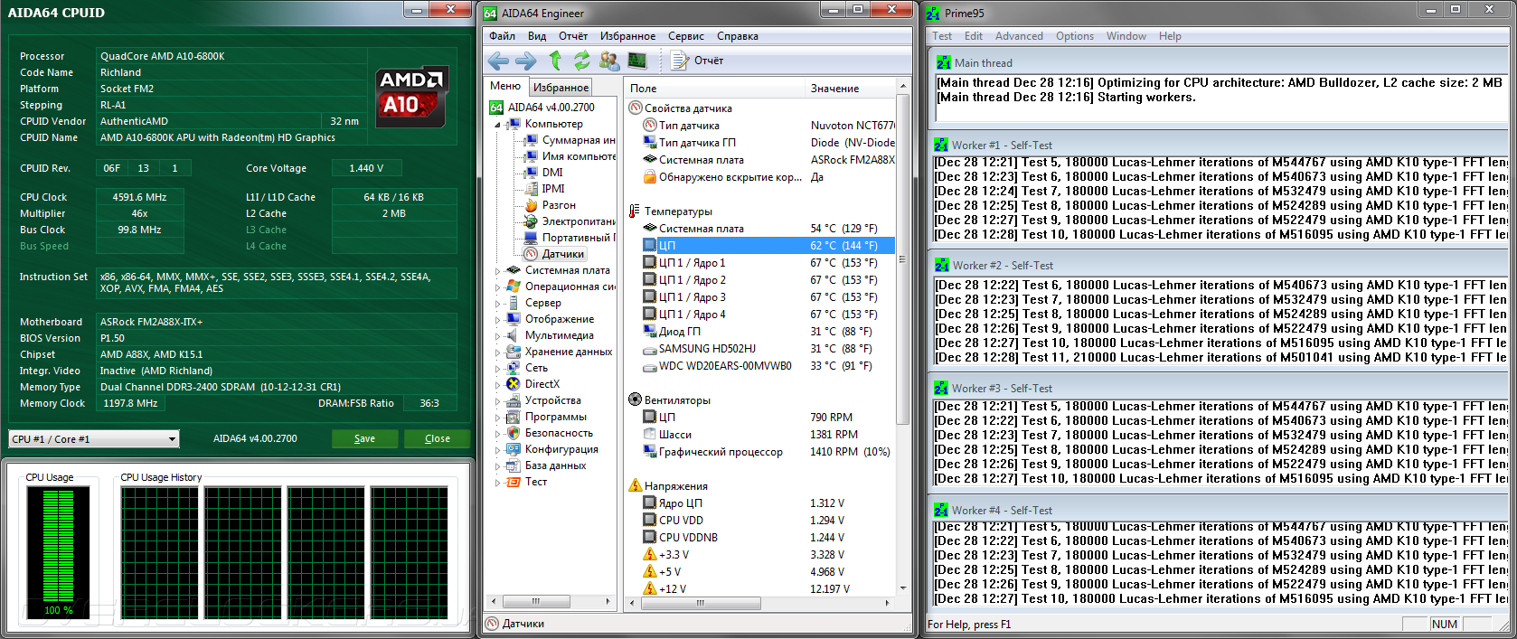This screenshot has width=1517, height=639.
Task: Click the Поле column header
Action: [714, 89]
